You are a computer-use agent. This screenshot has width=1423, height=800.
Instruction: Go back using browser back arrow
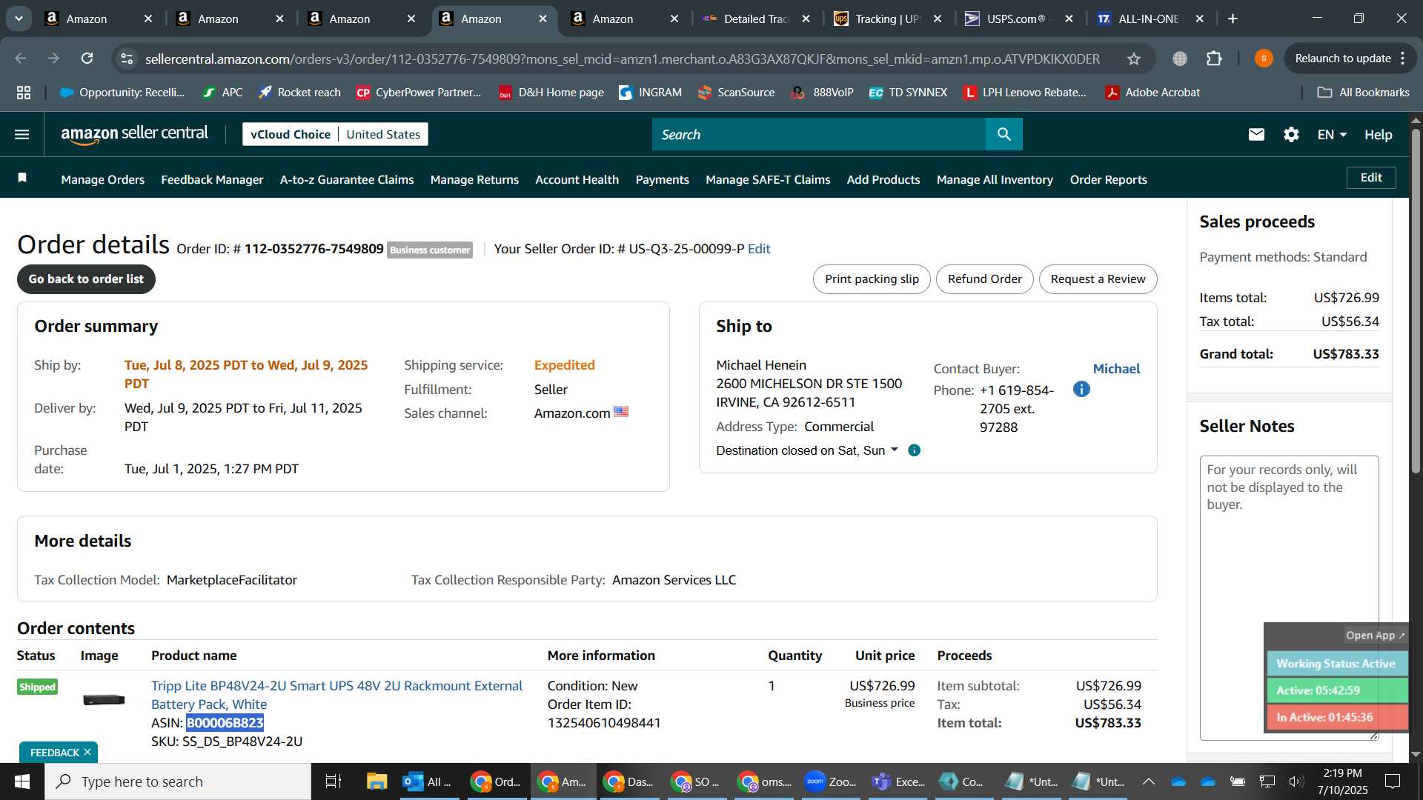coord(21,59)
